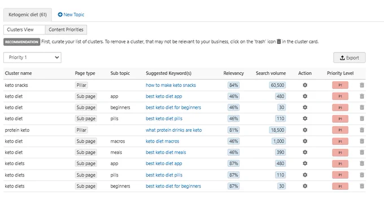384x204 pixels.
Task: Open gear action for protein keto row
Action: click(x=305, y=130)
